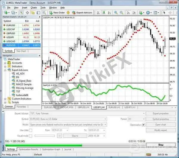Click the Symbol properties button

[x=161, y=119]
